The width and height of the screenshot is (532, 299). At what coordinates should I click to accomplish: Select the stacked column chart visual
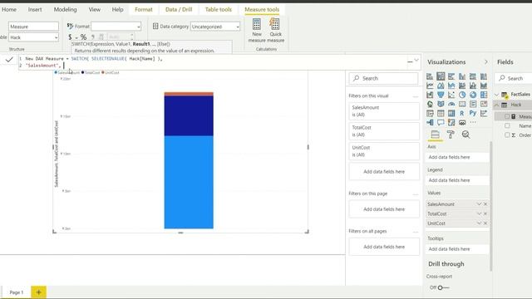point(441,76)
